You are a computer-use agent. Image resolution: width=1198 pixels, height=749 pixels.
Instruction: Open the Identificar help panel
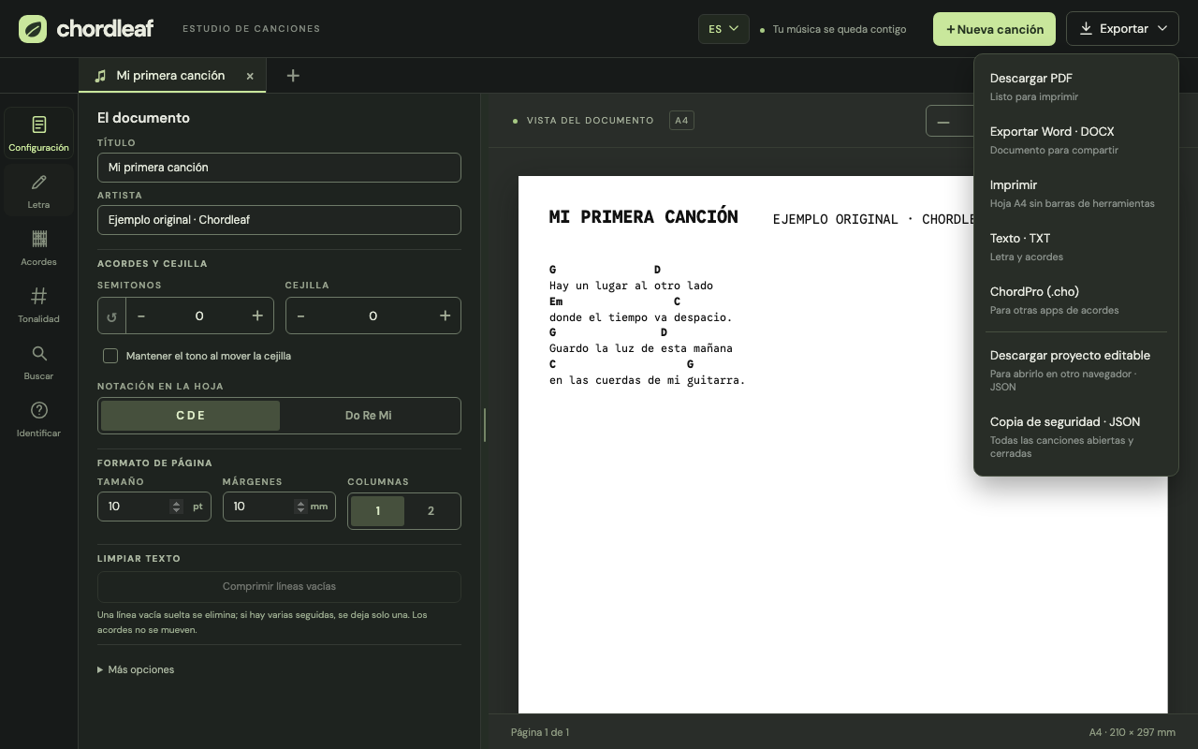point(38,419)
